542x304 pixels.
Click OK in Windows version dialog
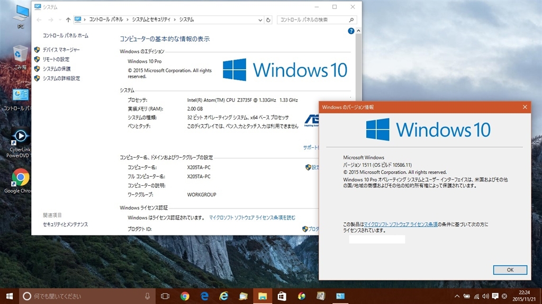510,270
